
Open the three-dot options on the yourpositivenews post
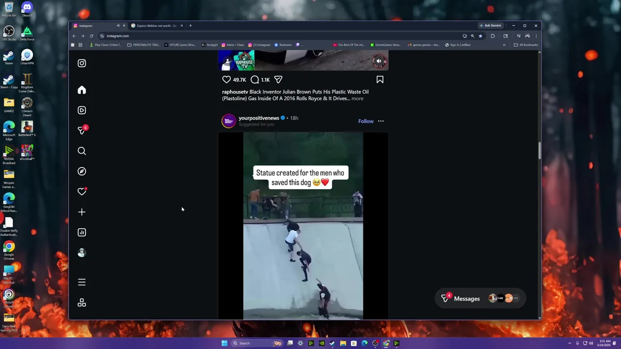(381, 121)
